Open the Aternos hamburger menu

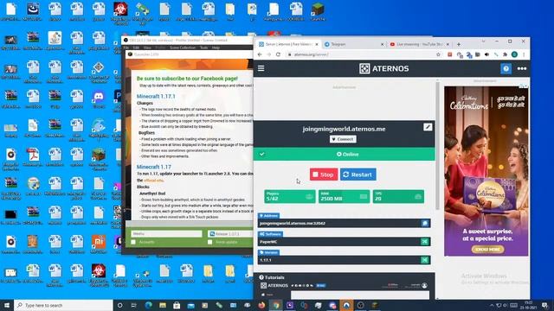[261, 68]
